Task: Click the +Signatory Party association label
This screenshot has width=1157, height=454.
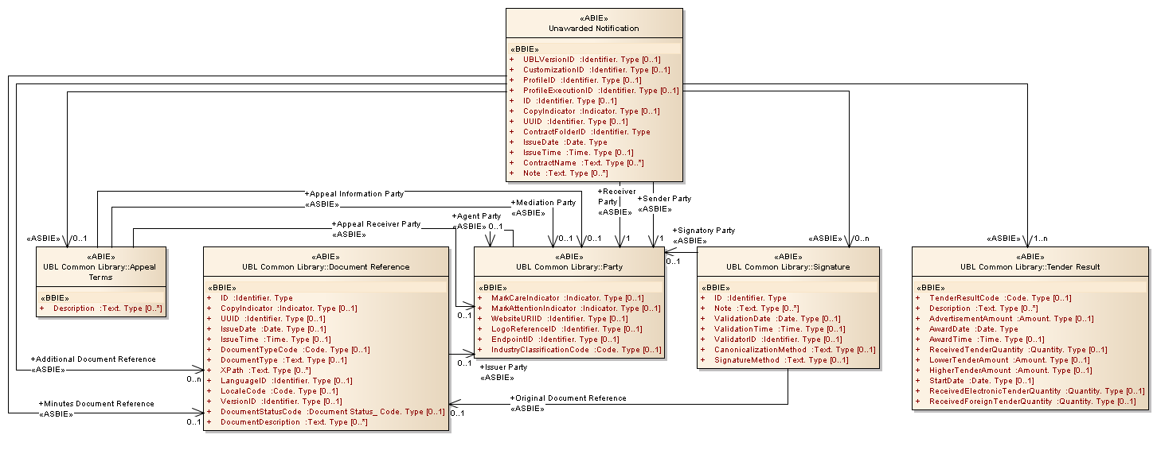Action: point(703,231)
